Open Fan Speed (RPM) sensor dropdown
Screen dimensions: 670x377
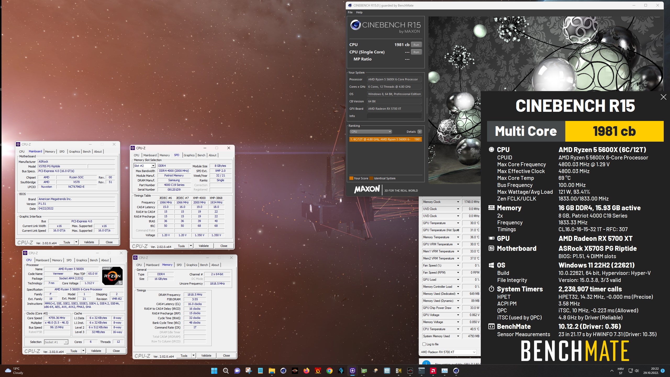(458, 273)
